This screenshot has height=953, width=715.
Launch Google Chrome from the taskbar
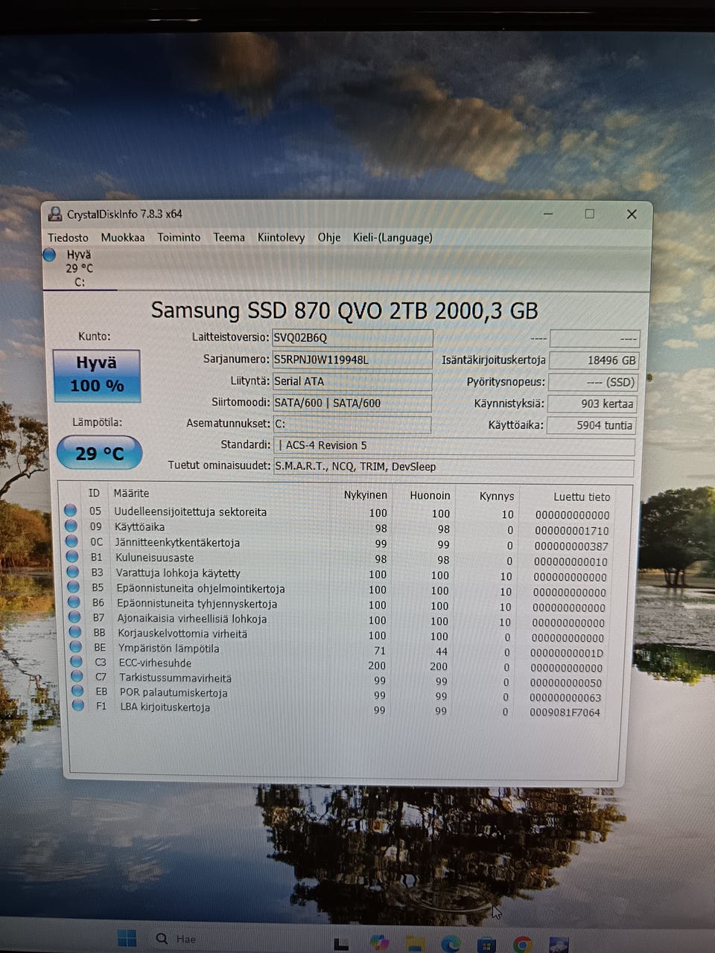[x=523, y=944]
